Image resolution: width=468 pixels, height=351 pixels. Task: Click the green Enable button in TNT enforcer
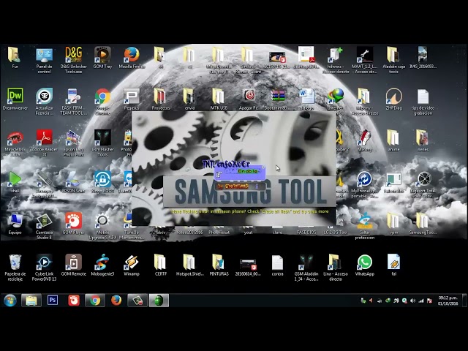point(247,171)
